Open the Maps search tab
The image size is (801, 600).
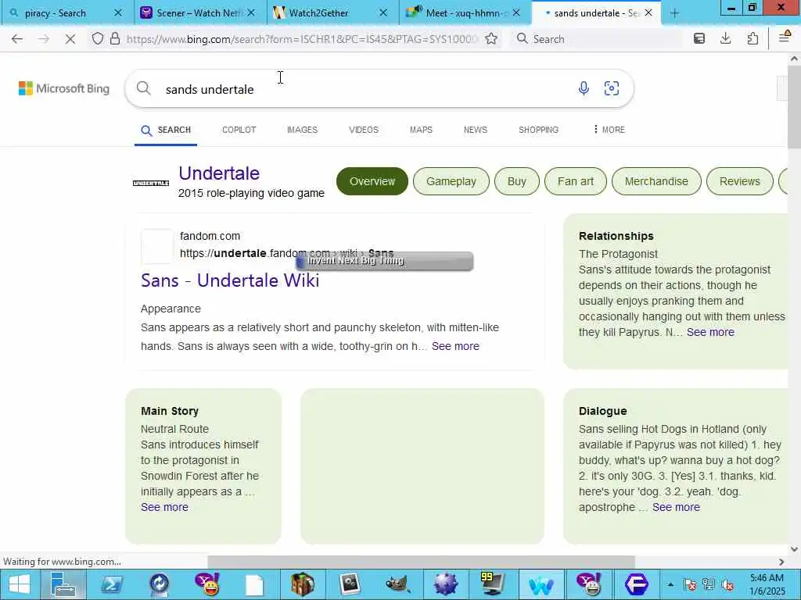(x=421, y=130)
